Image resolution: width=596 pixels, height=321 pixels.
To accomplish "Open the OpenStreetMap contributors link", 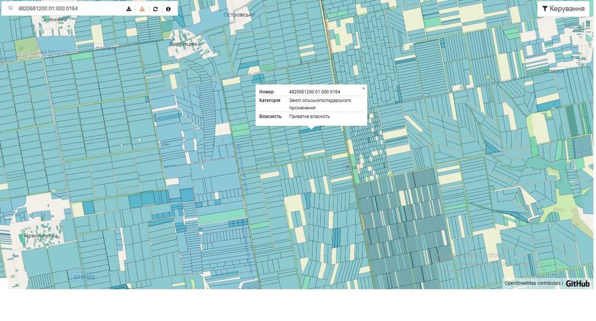I will (532, 283).
